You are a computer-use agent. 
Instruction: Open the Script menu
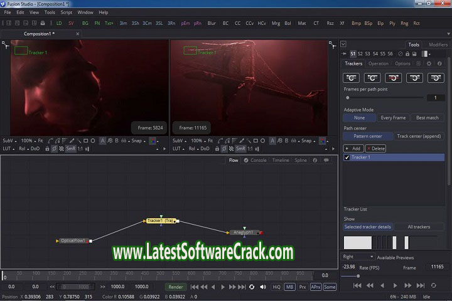coord(67,12)
